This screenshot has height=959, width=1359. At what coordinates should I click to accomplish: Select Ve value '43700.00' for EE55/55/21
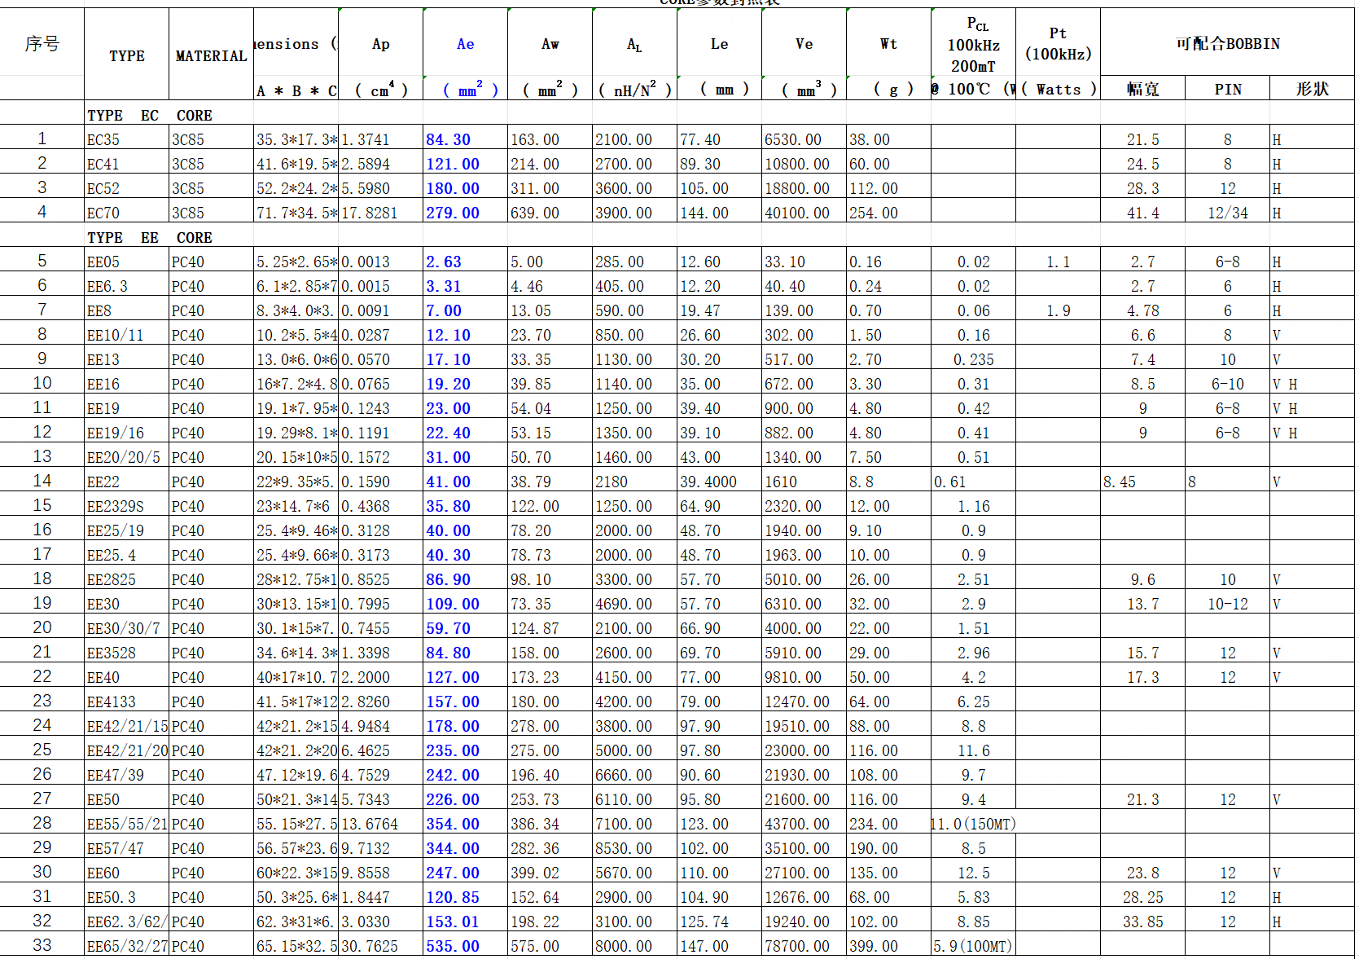(x=804, y=824)
